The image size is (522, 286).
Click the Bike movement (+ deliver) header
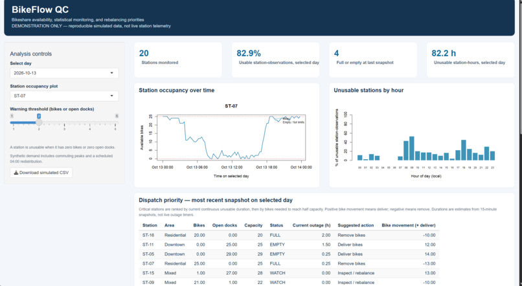409,225
